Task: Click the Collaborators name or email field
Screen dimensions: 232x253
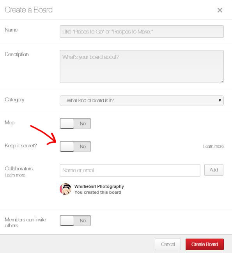Action: [130, 170]
